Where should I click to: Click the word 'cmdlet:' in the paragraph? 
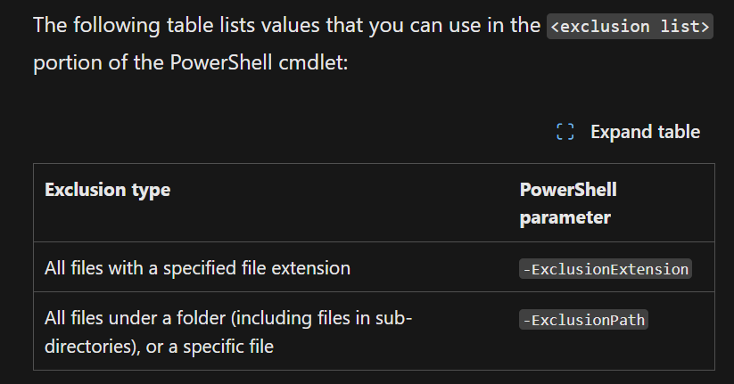(x=314, y=62)
